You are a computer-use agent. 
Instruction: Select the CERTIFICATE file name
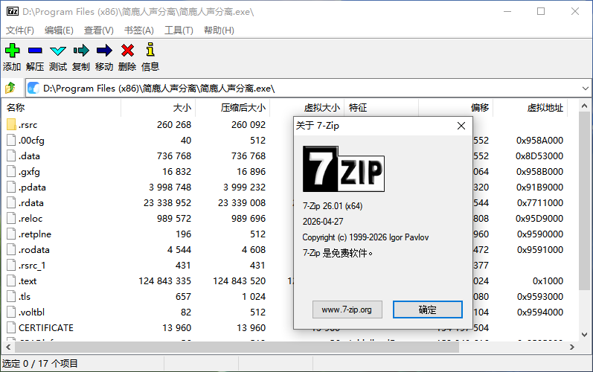46,328
